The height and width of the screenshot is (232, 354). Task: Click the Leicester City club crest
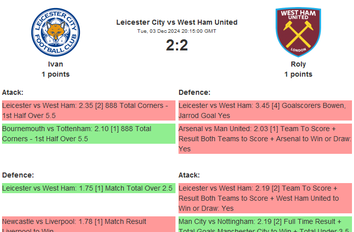56,32
